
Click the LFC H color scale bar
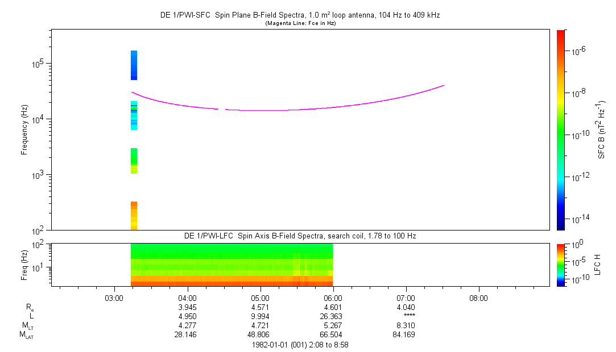[x=561, y=265]
